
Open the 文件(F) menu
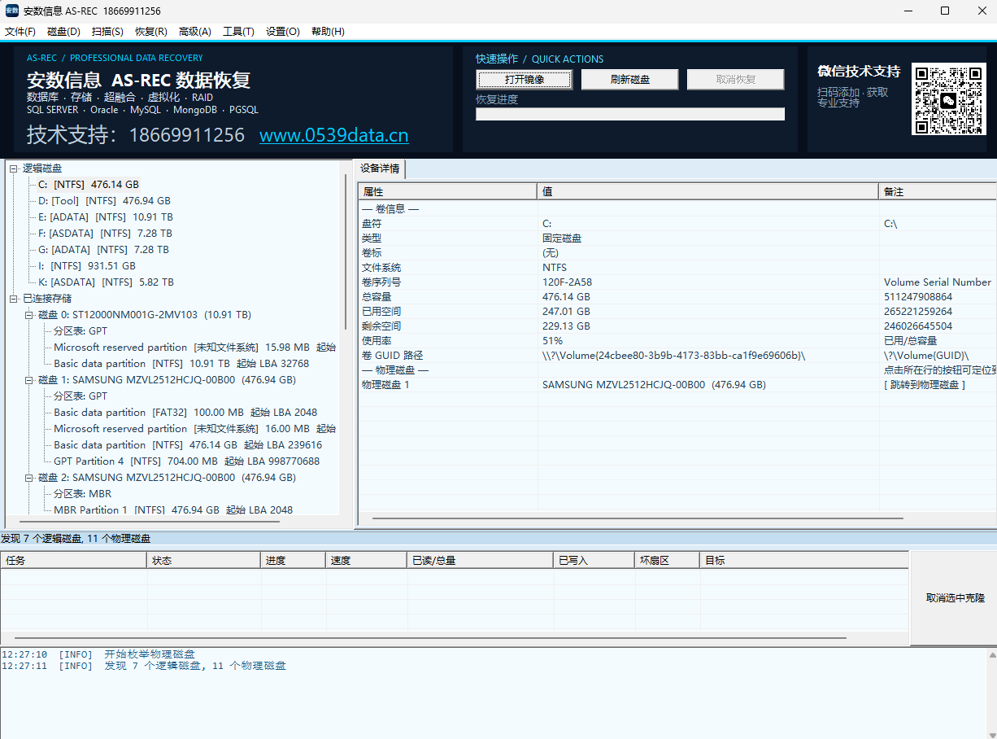[x=20, y=32]
